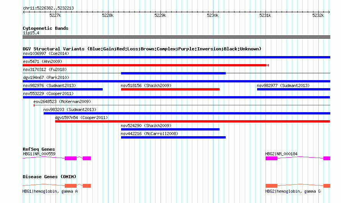Click the first orange HBG2 OMIM exon block
This screenshot has width=341, height=203.
(x=271, y=186)
